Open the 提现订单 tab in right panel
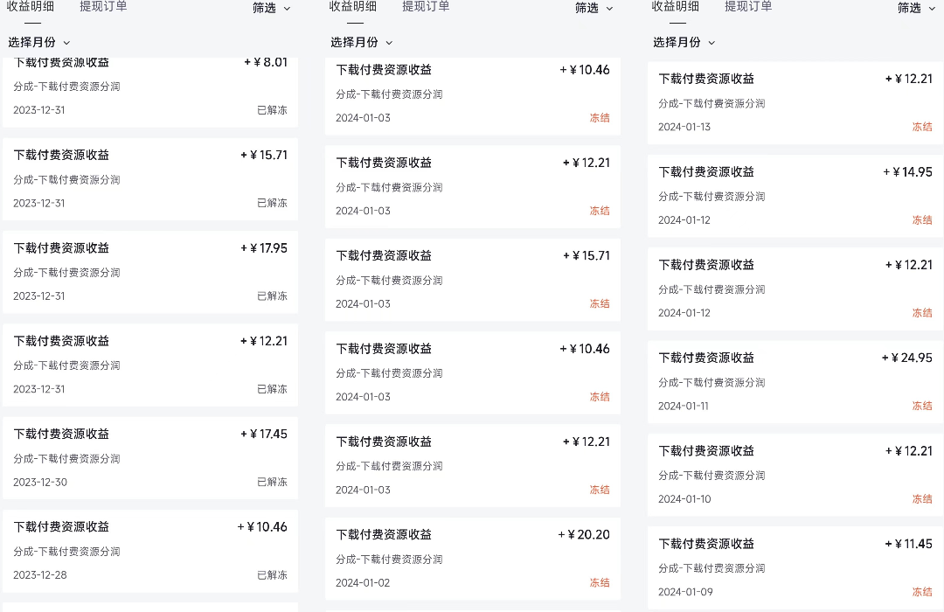 748,7
